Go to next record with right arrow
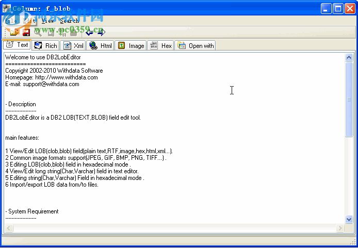This screenshot has width=358, height=248. click(102, 32)
